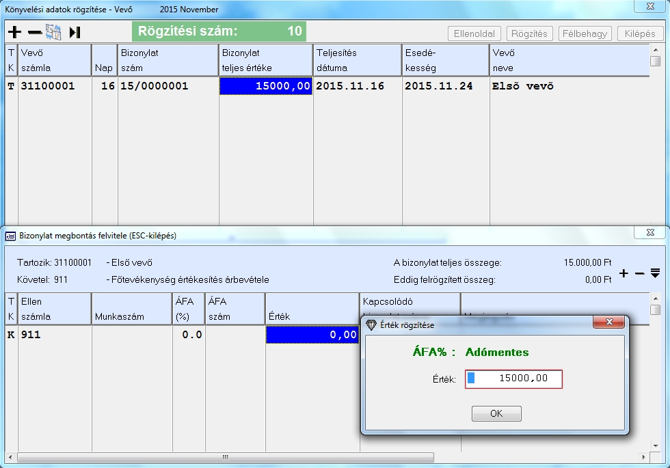Click the diamond icon in Érték rögzítése title
Screen dimensions: 670x468
pos(371,325)
